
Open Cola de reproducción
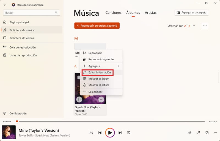(32, 47)
